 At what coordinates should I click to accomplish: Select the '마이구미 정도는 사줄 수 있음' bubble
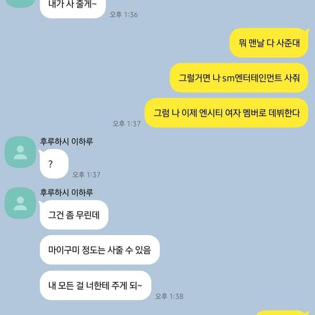coord(100,250)
